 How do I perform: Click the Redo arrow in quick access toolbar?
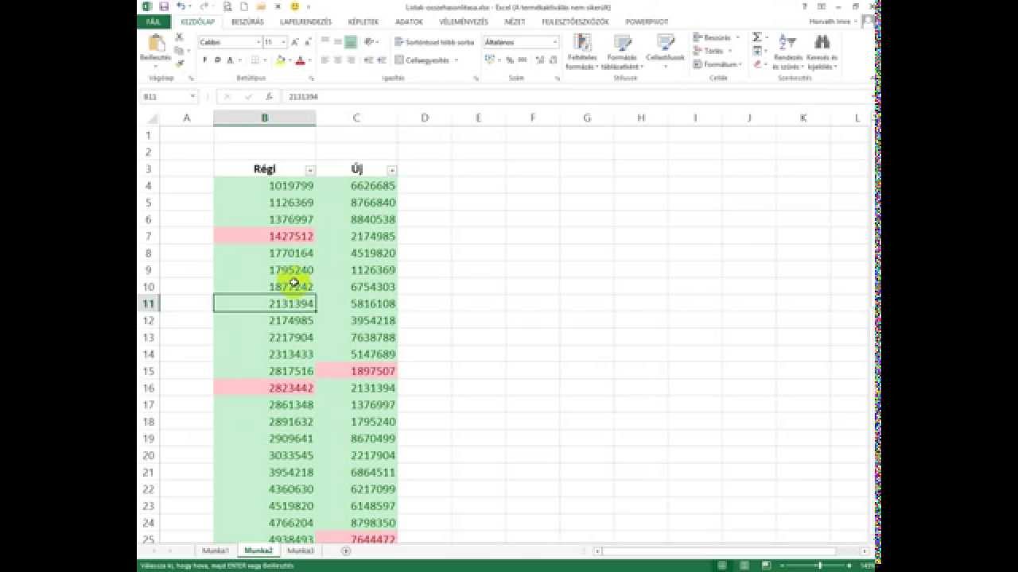(203, 6)
